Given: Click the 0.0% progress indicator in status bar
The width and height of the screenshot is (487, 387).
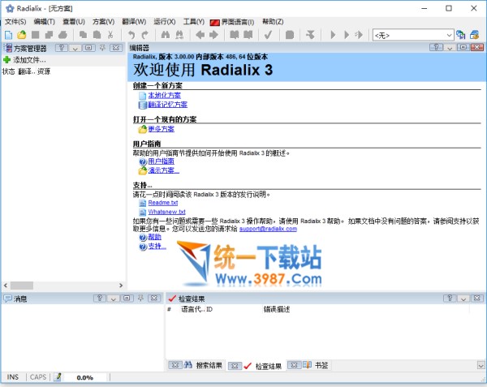Looking at the screenshot, I should [x=85, y=378].
